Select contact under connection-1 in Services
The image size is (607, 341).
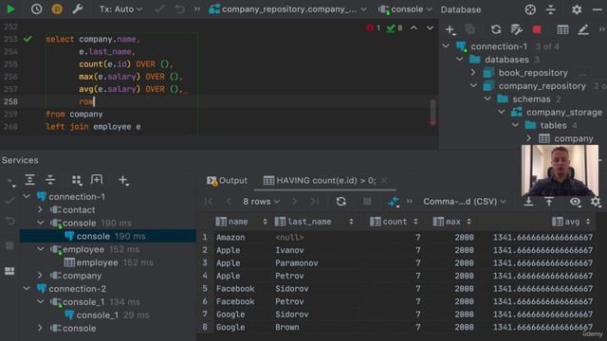tap(79, 210)
